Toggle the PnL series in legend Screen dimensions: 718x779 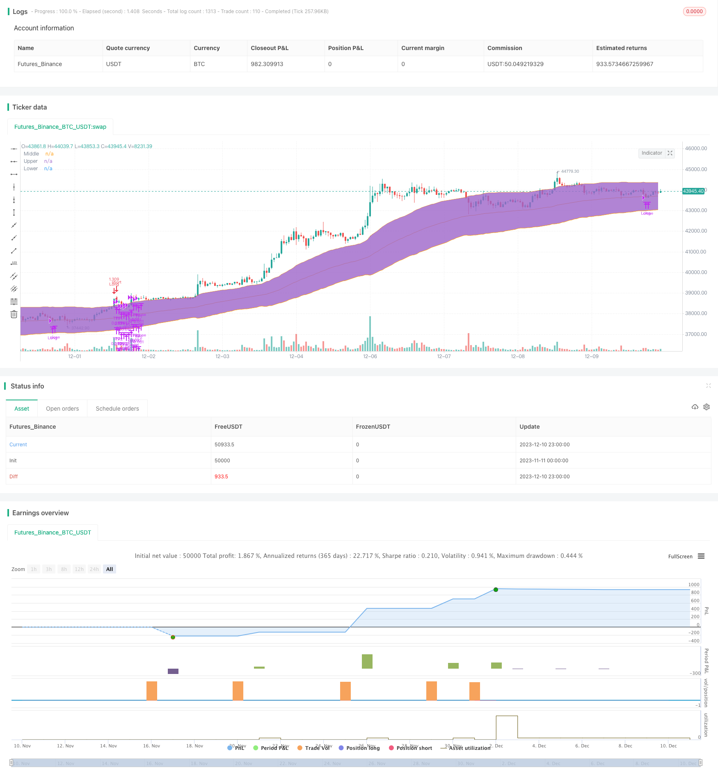236,748
